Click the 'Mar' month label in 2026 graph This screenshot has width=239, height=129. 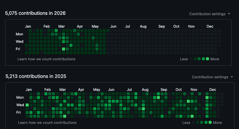pyautogui.click(x=61, y=26)
